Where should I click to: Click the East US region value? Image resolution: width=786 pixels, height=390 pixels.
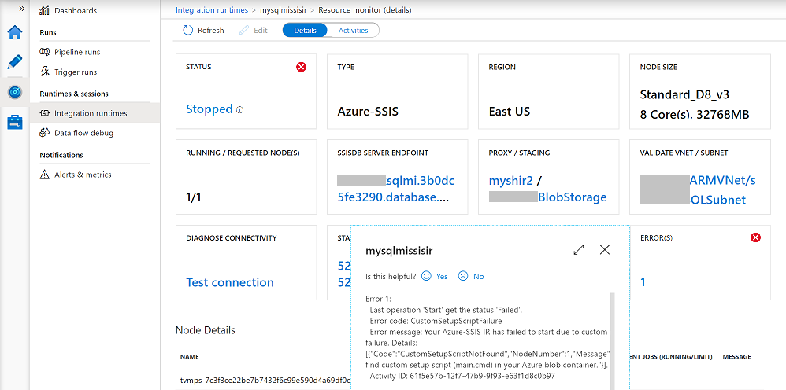click(510, 111)
